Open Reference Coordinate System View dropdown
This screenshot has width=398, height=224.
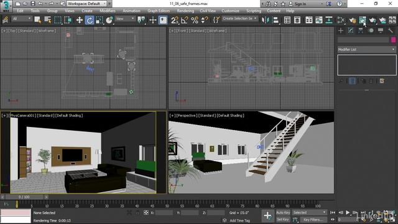[x=125, y=19]
